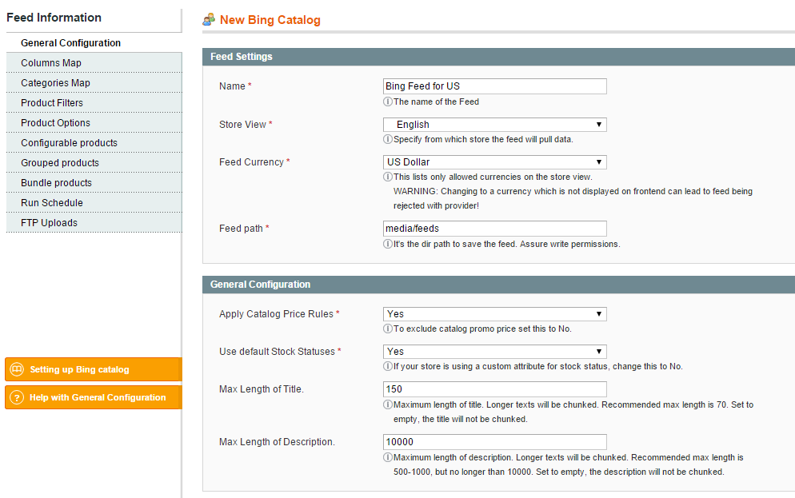
Task: Open the Store View dropdown
Action: (x=495, y=124)
